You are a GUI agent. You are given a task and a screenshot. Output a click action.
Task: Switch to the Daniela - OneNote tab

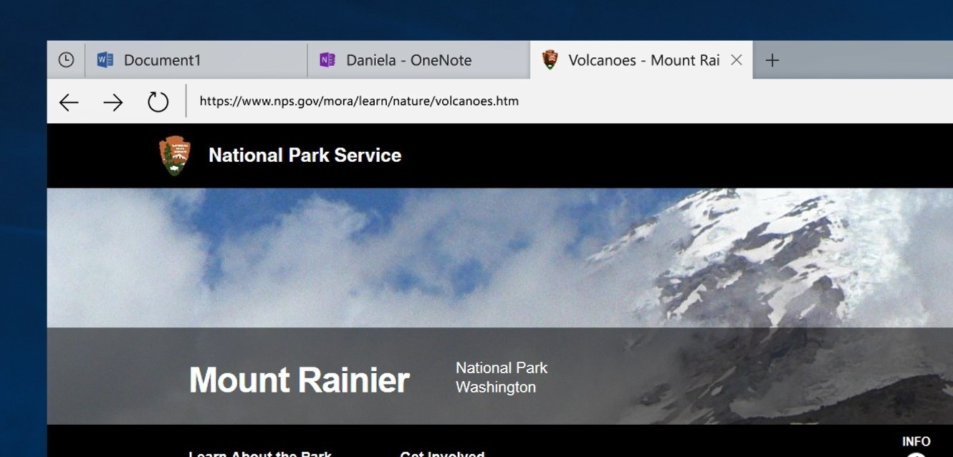(x=419, y=60)
